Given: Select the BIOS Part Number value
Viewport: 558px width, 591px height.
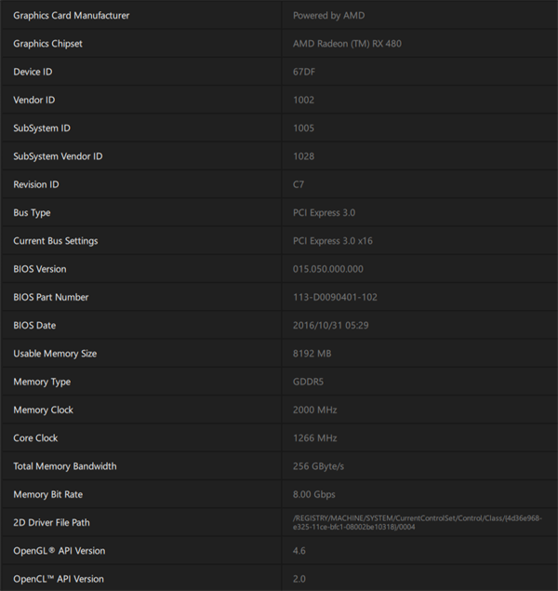Looking at the screenshot, I should tap(335, 297).
